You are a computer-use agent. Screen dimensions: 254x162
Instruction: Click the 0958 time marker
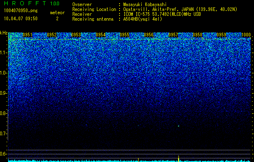pos(197,35)
